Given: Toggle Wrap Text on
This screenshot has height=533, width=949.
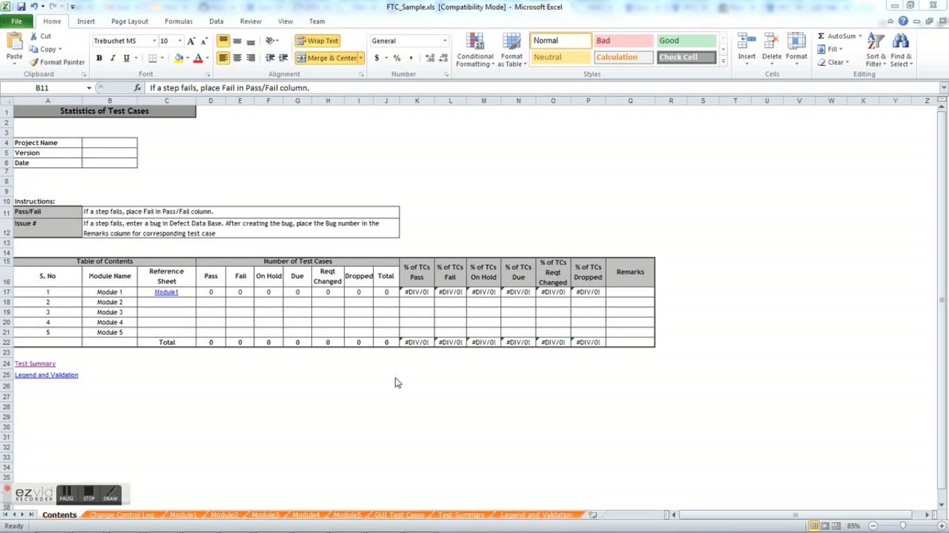Looking at the screenshot, I should [x=317, y=41].
